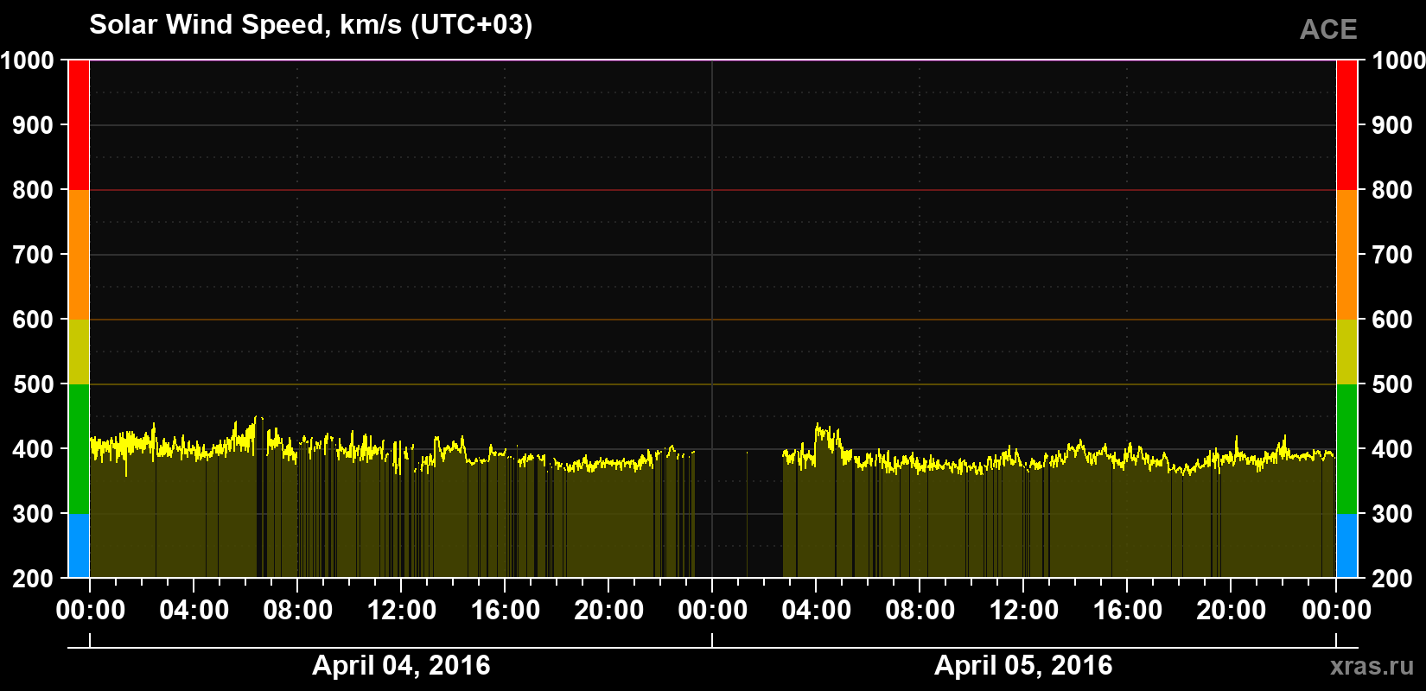Click the "12:00" time label for April 04

402,611
